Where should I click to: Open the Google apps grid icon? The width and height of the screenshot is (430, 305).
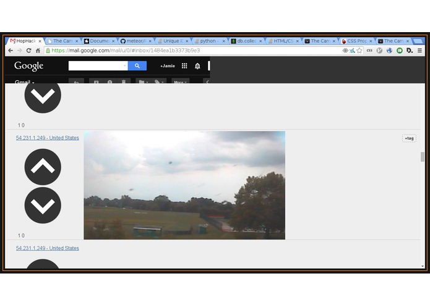pos(184,66)
